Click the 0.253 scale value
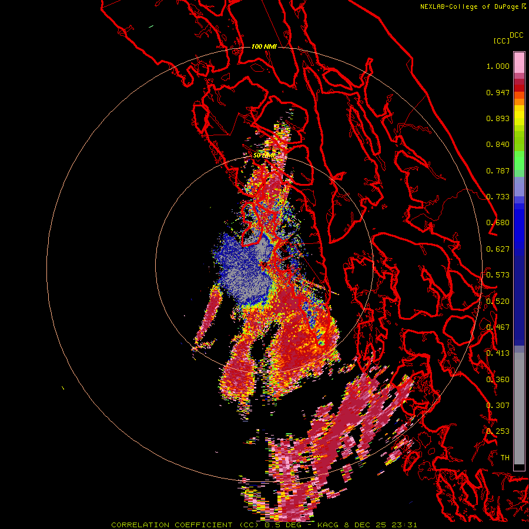 [x=498, y=431]
